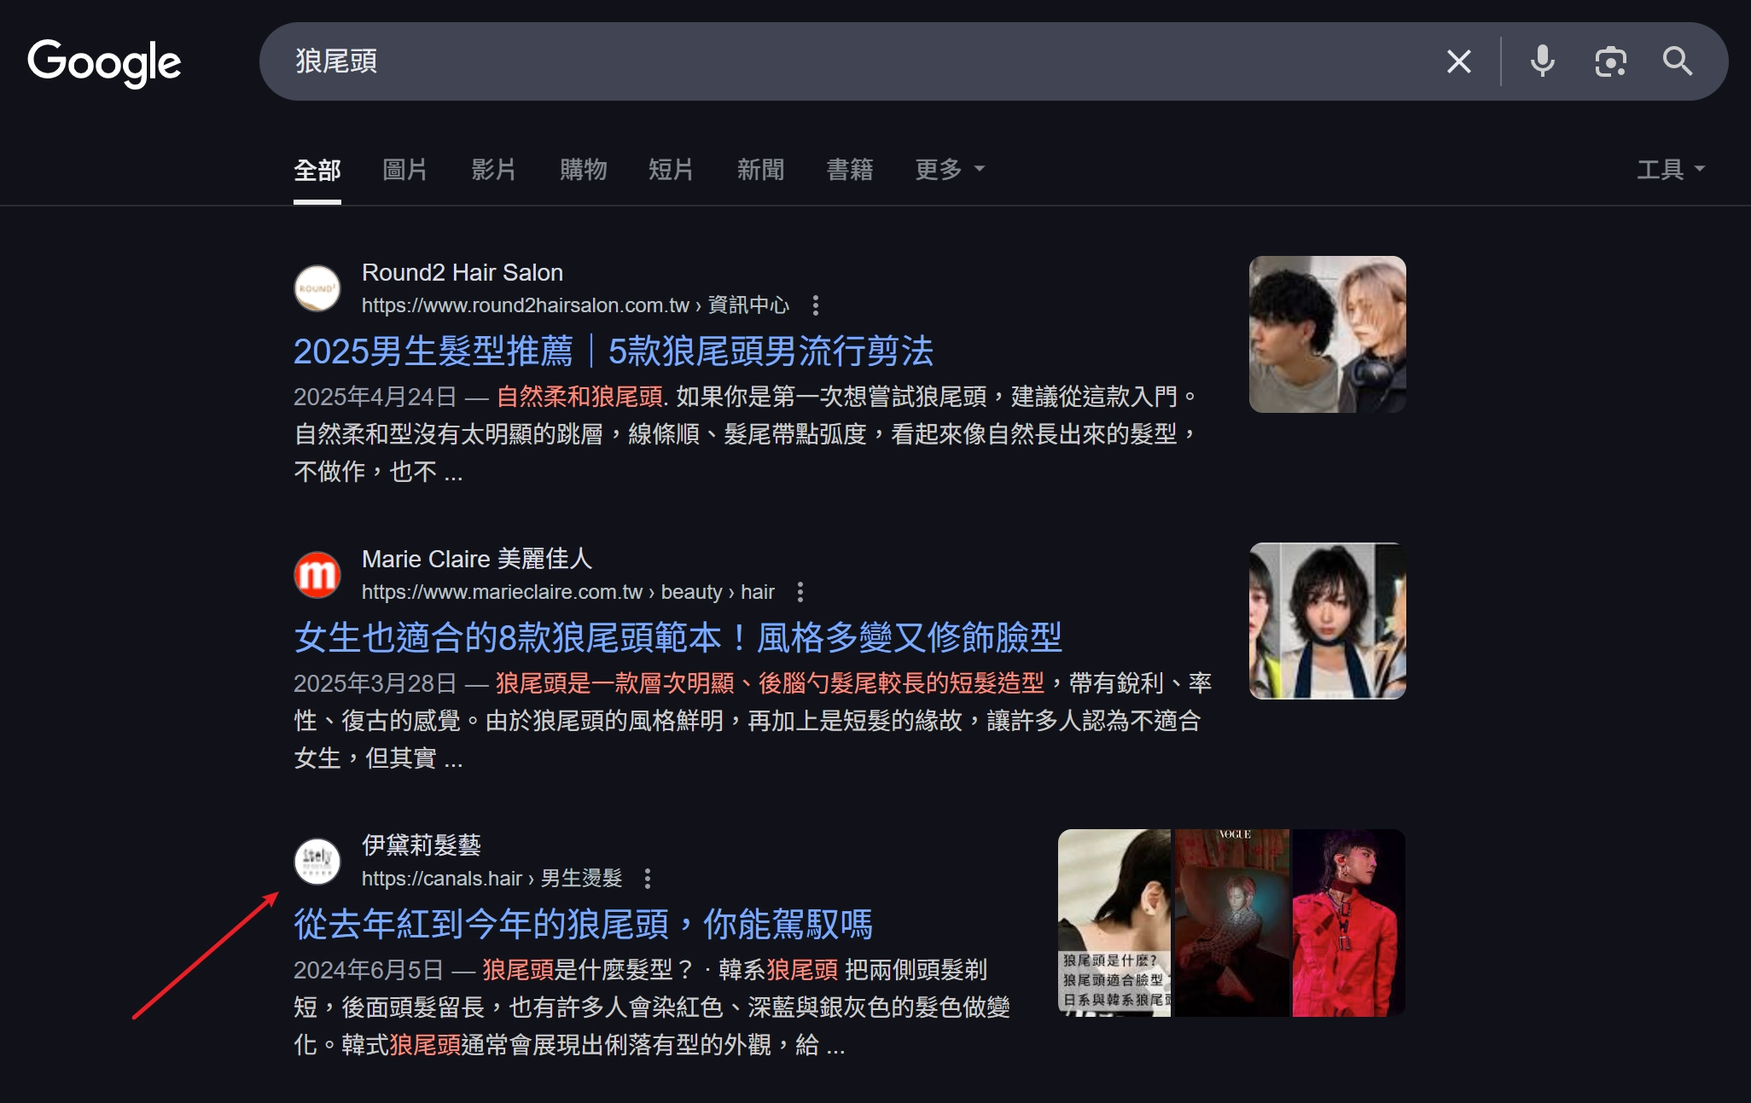This screenshot has width=1751, height=1103.
Task: Clear the search box with the X icon
Action: tap(1459, 61)
